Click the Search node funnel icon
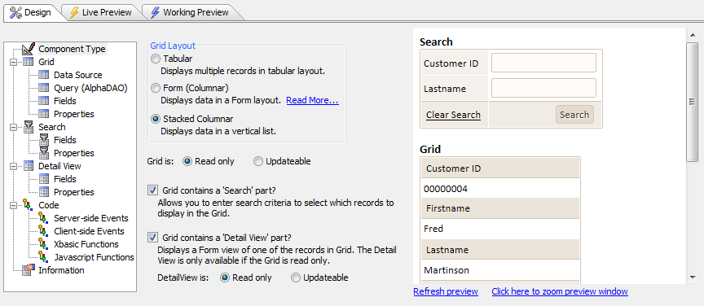 click(28, 127)
